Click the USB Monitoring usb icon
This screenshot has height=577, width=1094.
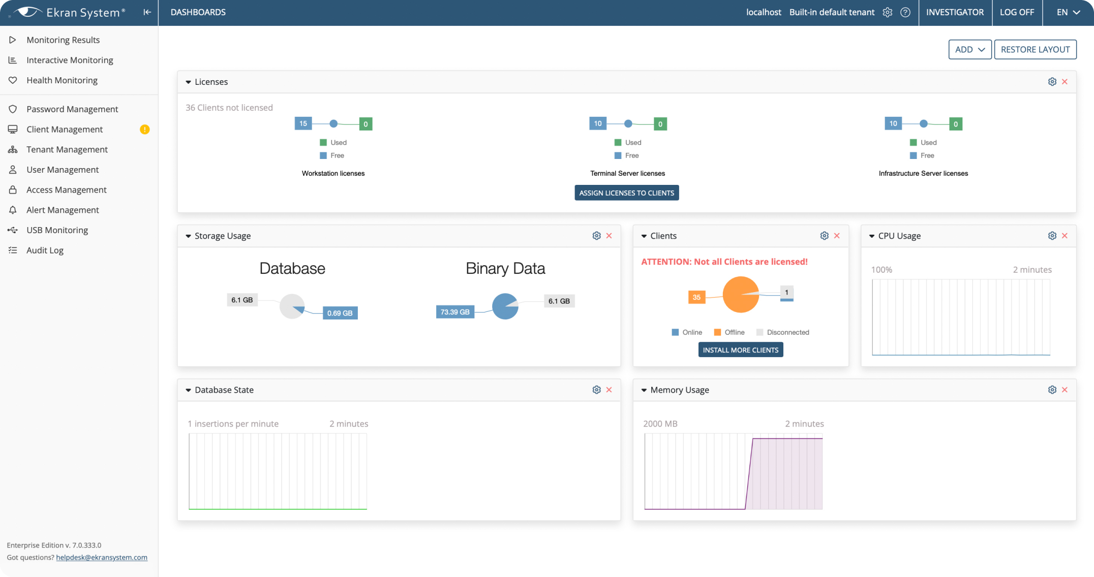[13, 230]
